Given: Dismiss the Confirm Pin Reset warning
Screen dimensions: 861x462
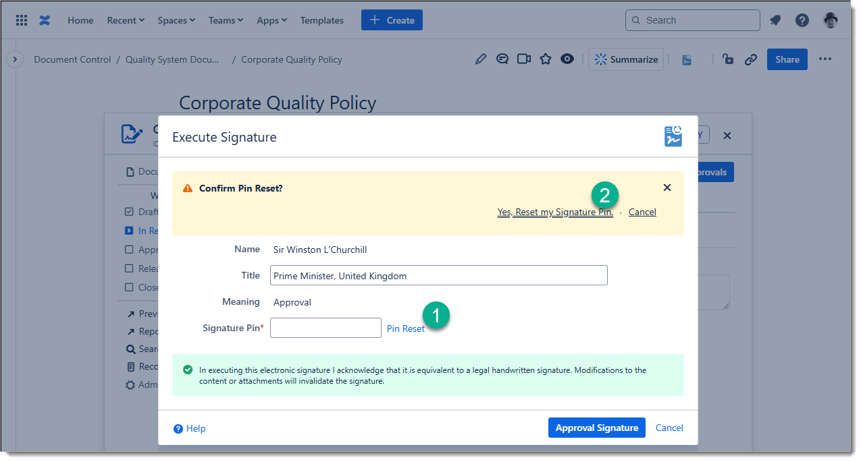Looking at the screenshot, I should pyautogui.click(x=667, y=188).
